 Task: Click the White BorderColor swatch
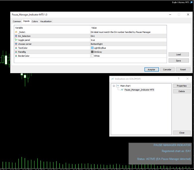[92, 56]
